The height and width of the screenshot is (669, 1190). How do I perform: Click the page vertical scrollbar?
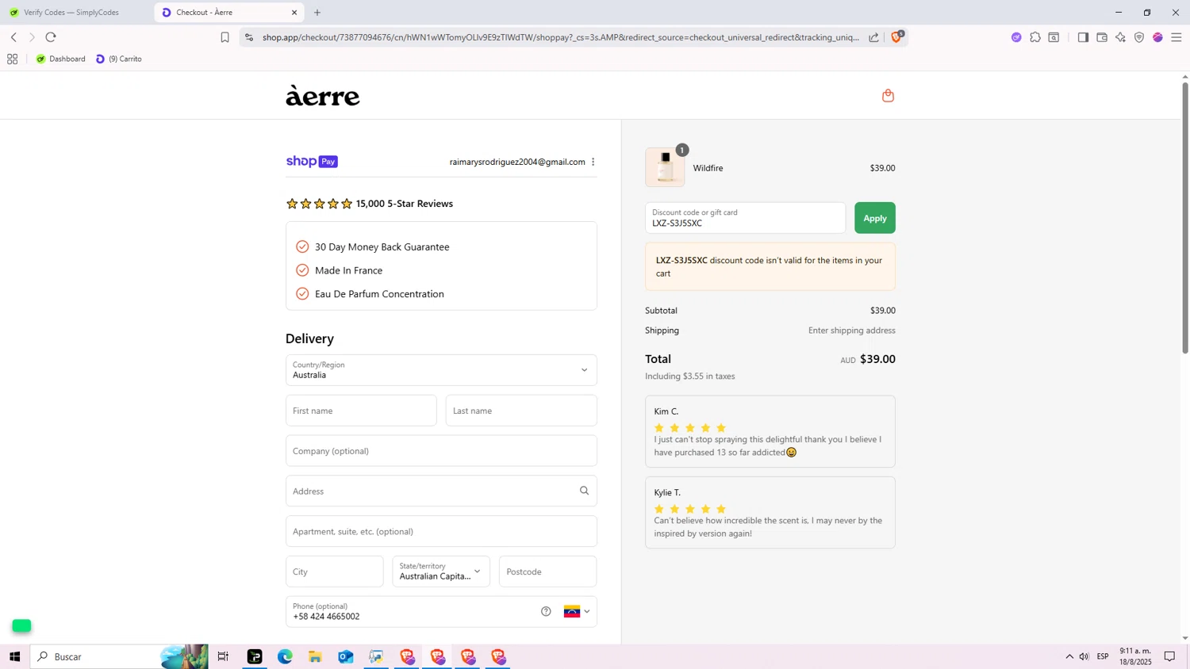point(1185,218)
